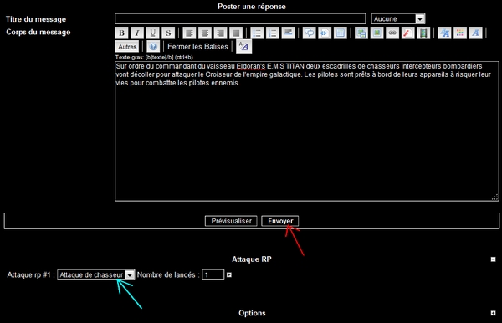Click the Autres button
This screenshot has width=502, height=323.
pyautogui.click(x=127, y=47)
